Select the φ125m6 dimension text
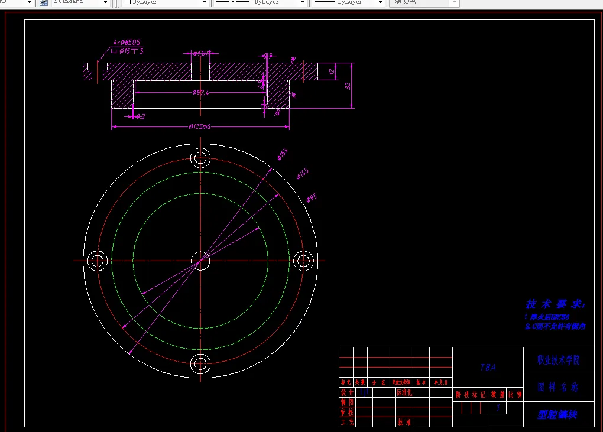 pos(200,126)
